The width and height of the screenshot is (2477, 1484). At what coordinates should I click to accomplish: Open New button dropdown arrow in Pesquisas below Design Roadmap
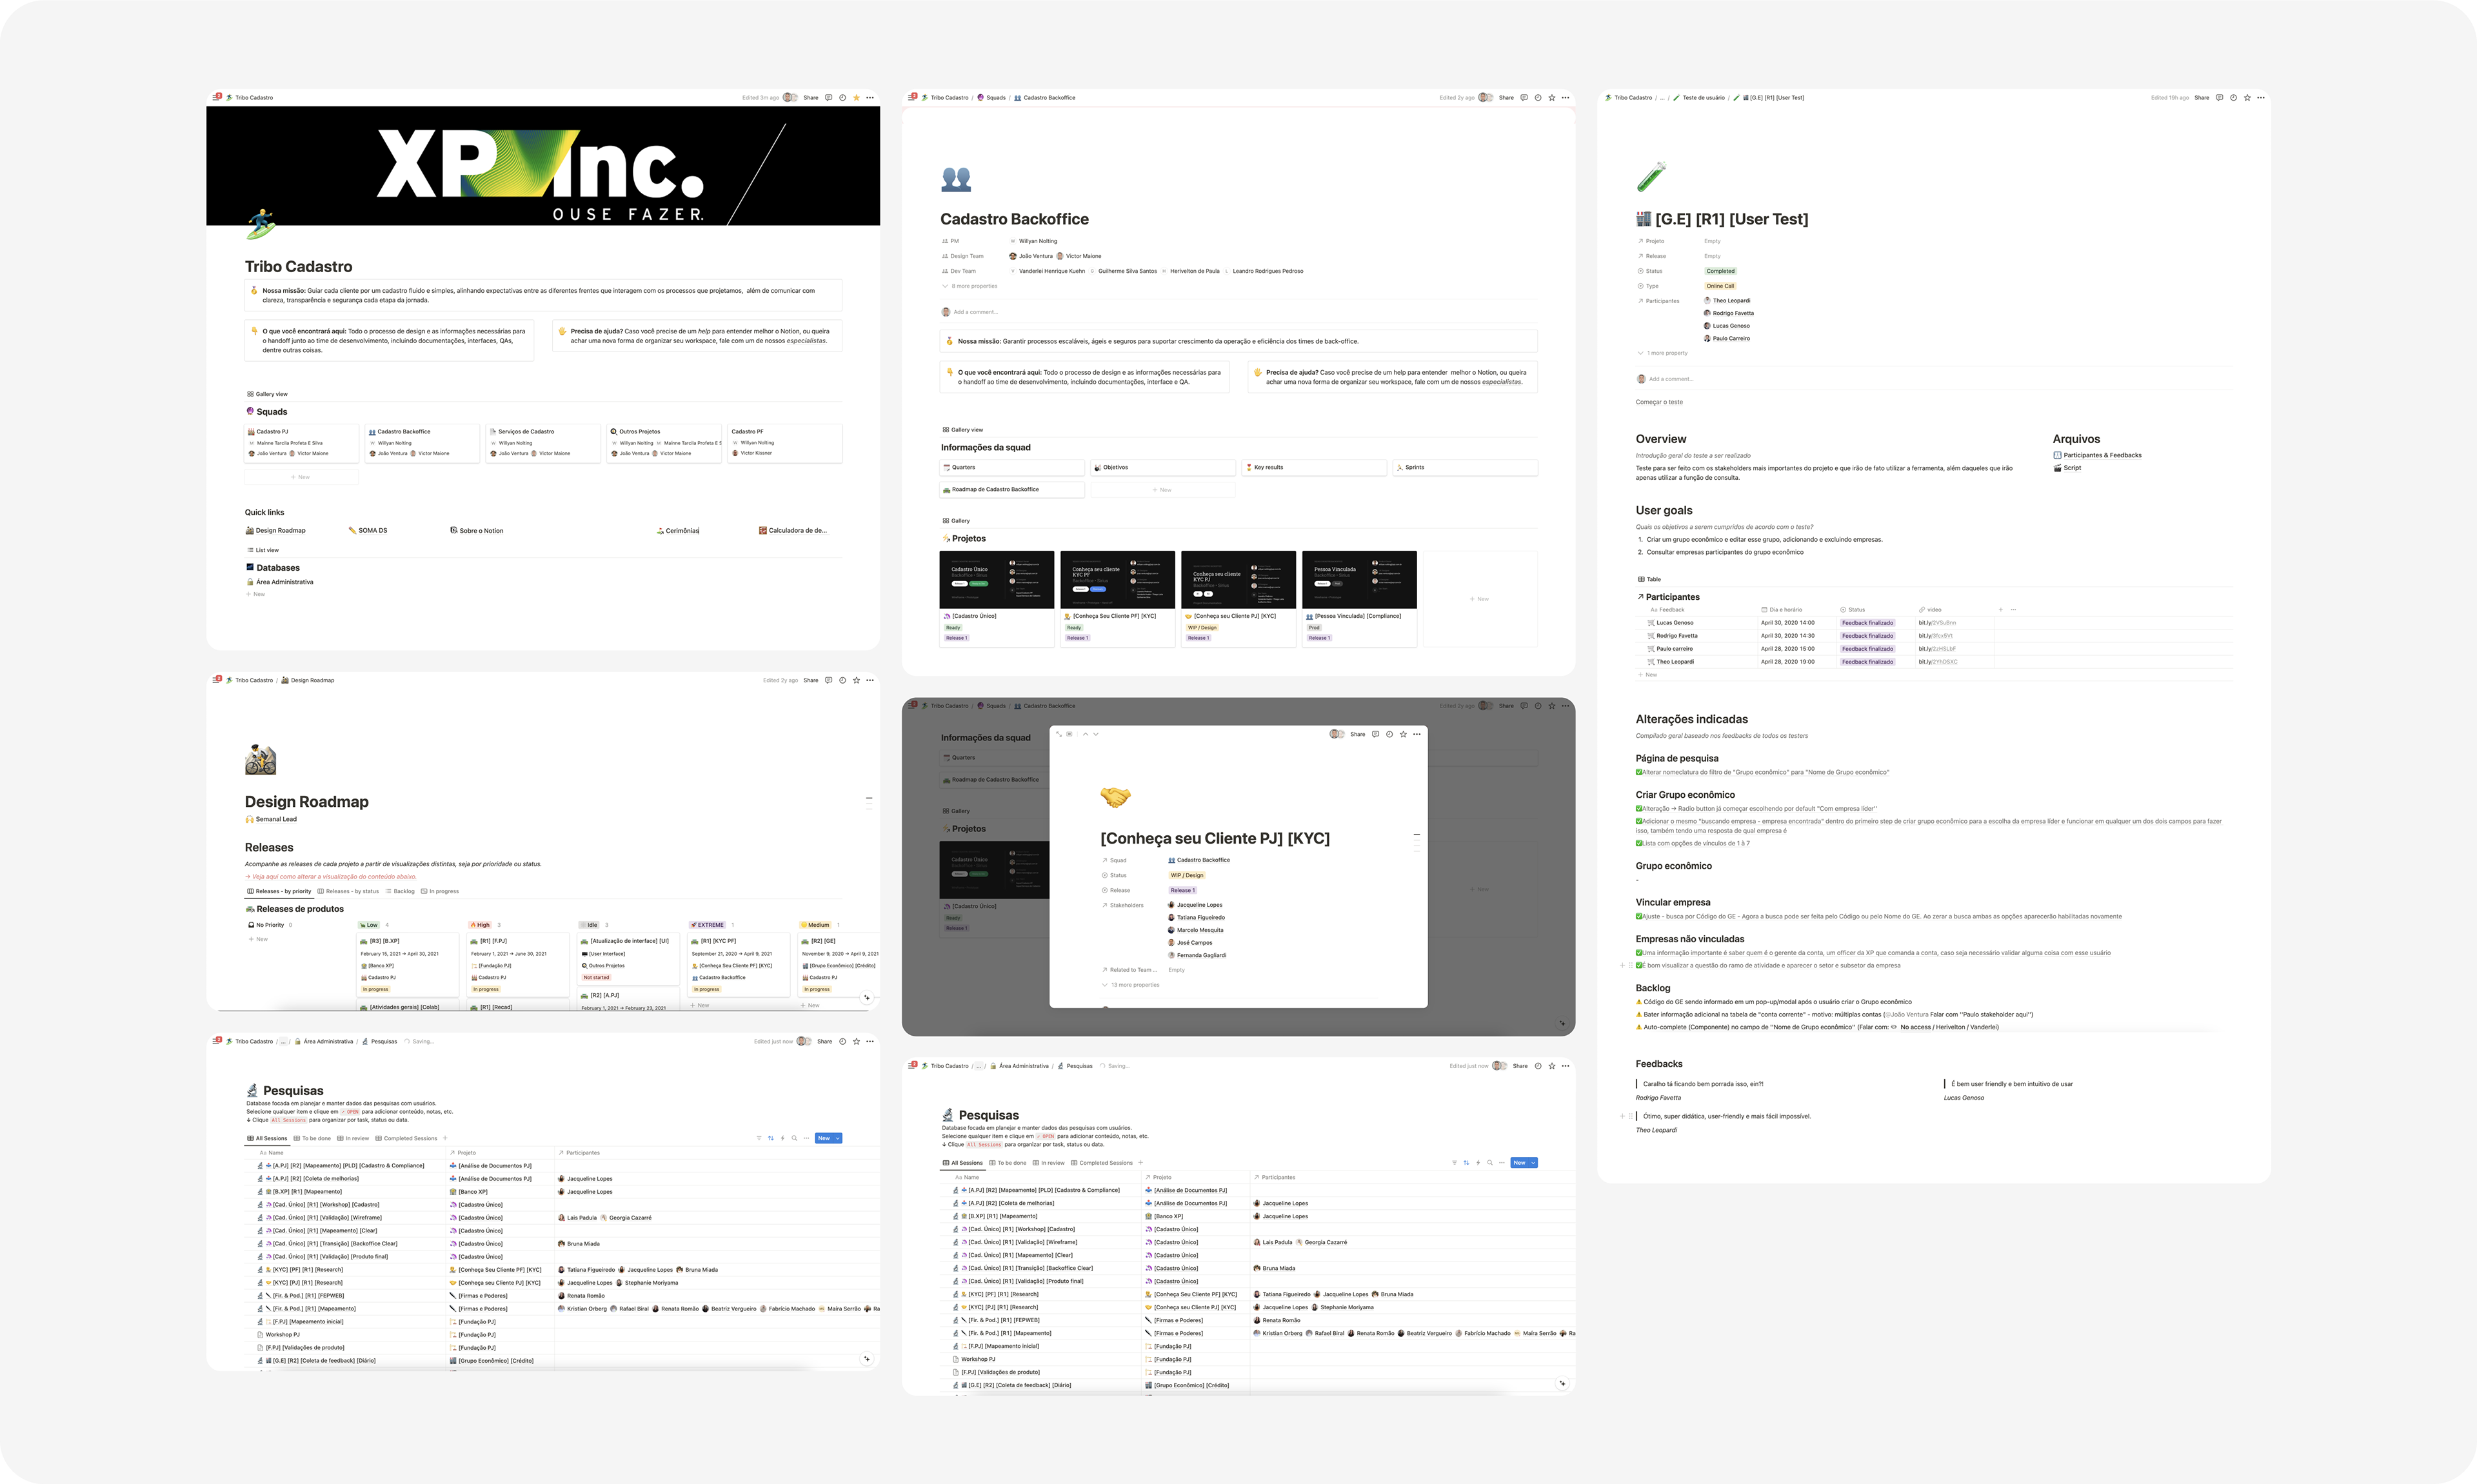(837, 1138)
